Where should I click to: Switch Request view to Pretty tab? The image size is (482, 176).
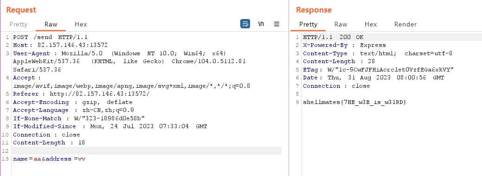point(19,24)
